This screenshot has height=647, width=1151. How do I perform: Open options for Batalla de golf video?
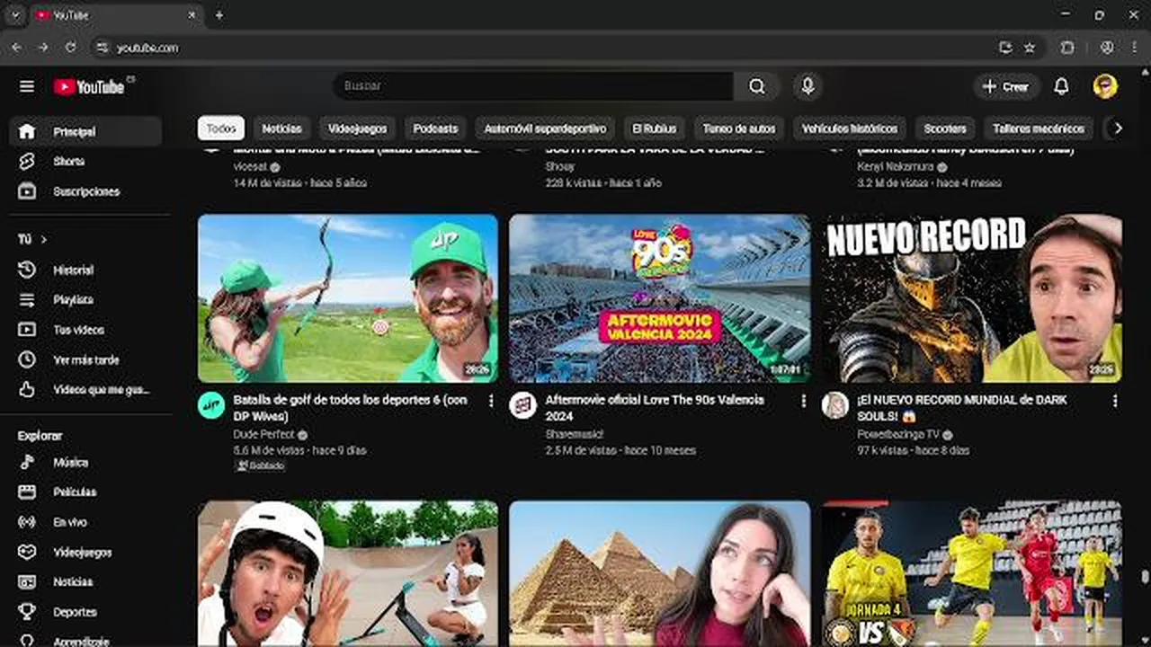[x=491, y=401]
